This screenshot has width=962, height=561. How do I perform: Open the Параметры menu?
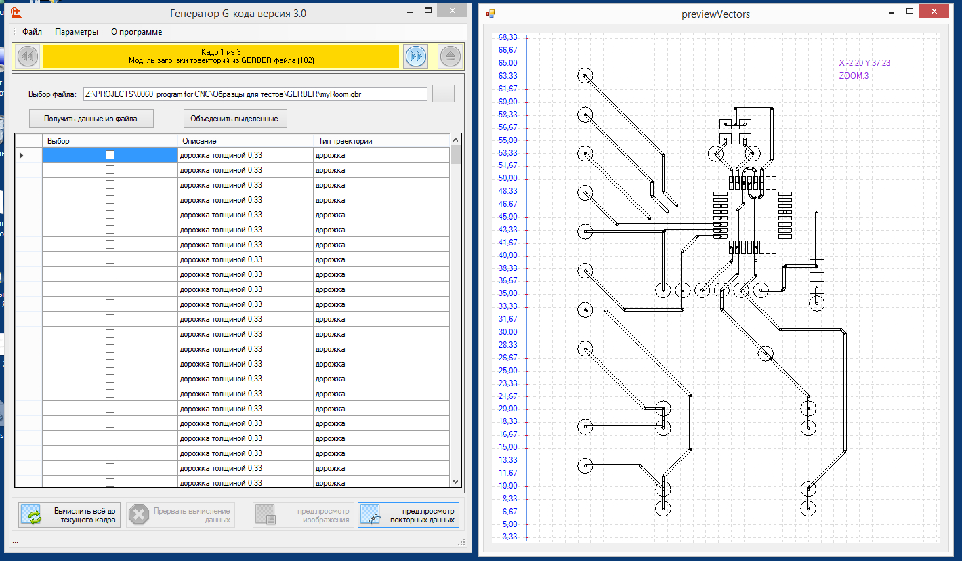[x=77, y=32]
